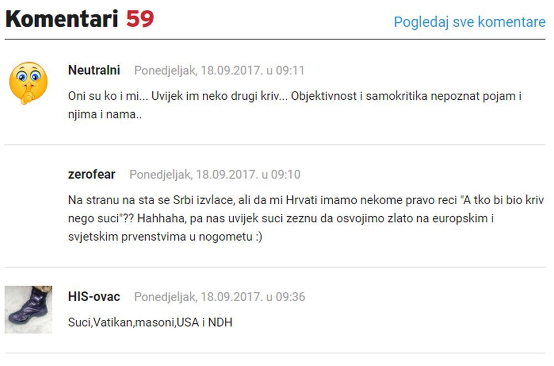Click the line 'svjetskim prvenstvima u nogometu :)'
Viewport: 554px width, 366px height.
coord(165,236)
